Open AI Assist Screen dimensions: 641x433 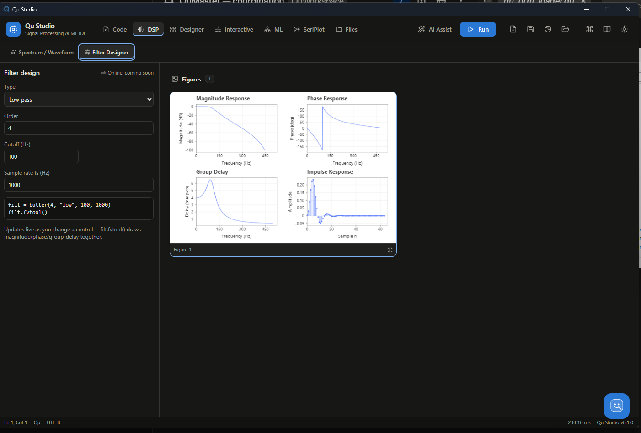coord(435,29)
